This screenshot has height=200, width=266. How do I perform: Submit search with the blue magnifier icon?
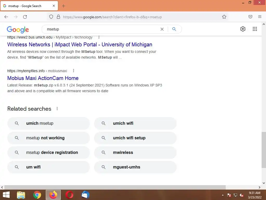click(x=174, y=29)
